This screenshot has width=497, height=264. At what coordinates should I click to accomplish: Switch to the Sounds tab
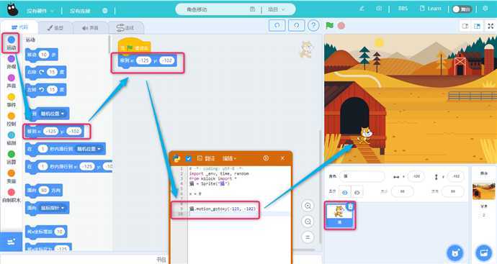90,28
